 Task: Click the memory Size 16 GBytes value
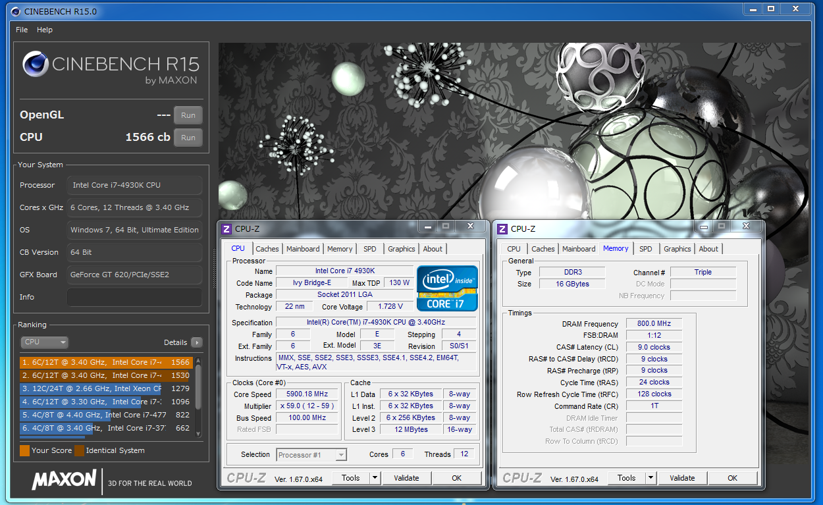[571, 284]
